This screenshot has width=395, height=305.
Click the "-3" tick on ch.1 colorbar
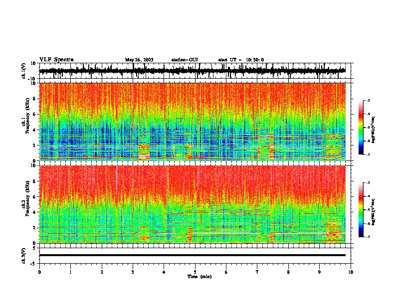coord(368,100)
